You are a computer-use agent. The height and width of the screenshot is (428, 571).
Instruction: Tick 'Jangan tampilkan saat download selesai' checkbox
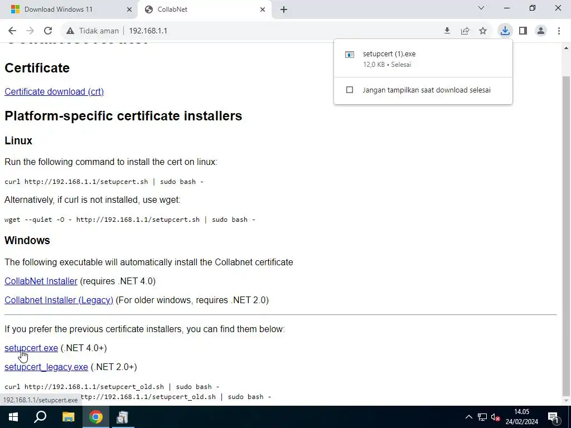tap(350, 90)
